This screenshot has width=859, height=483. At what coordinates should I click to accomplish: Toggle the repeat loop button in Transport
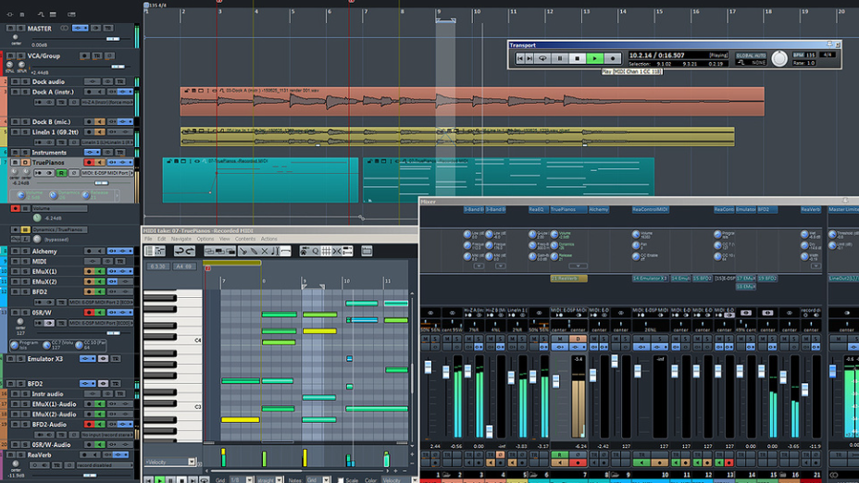(x=542, y=58)
